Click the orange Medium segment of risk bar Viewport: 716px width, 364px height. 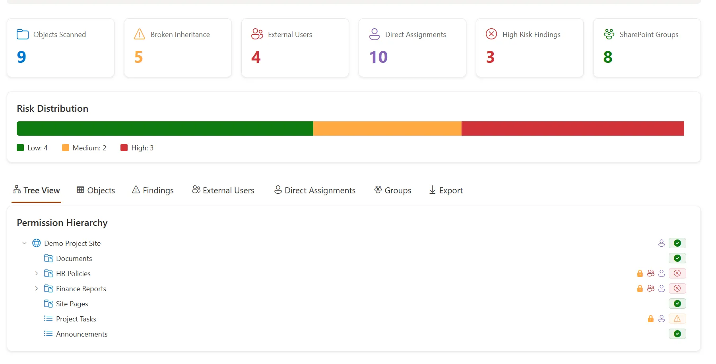click(387, 128)
